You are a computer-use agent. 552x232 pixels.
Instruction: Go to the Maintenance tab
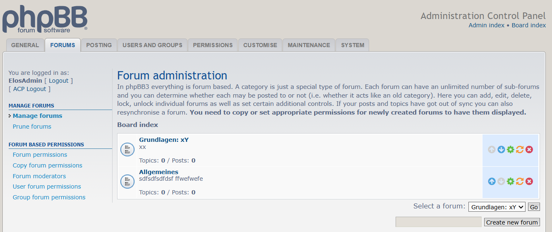pos(309,45)
